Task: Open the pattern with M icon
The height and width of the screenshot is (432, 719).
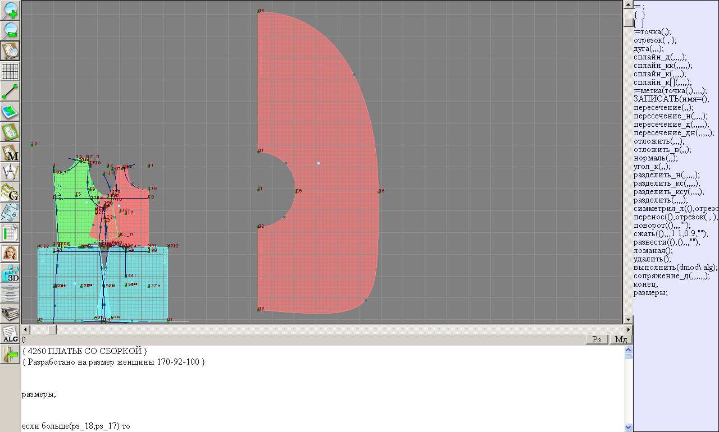Action: click(x=10, y=152)
